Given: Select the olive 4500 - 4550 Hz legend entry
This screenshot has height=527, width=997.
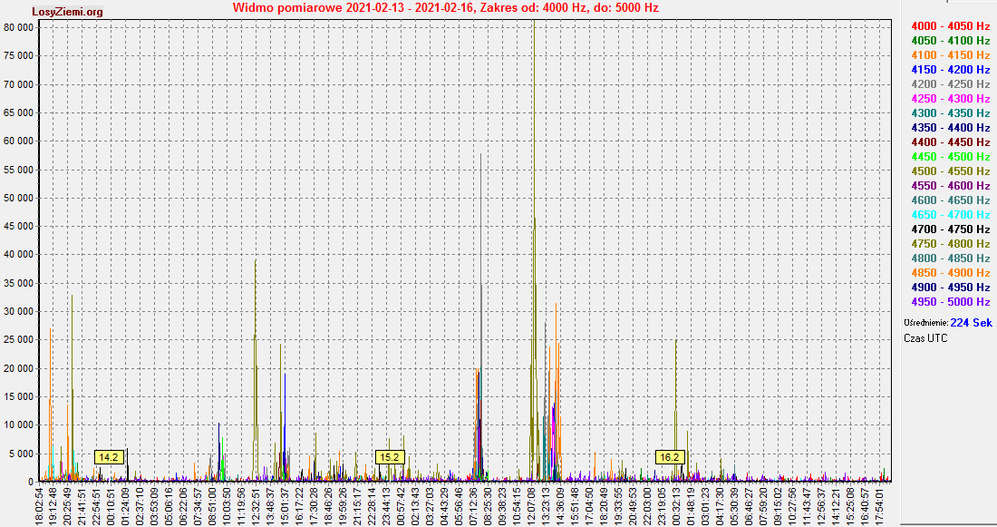Looking at the screenshot, I should click(x=950, y=171).
